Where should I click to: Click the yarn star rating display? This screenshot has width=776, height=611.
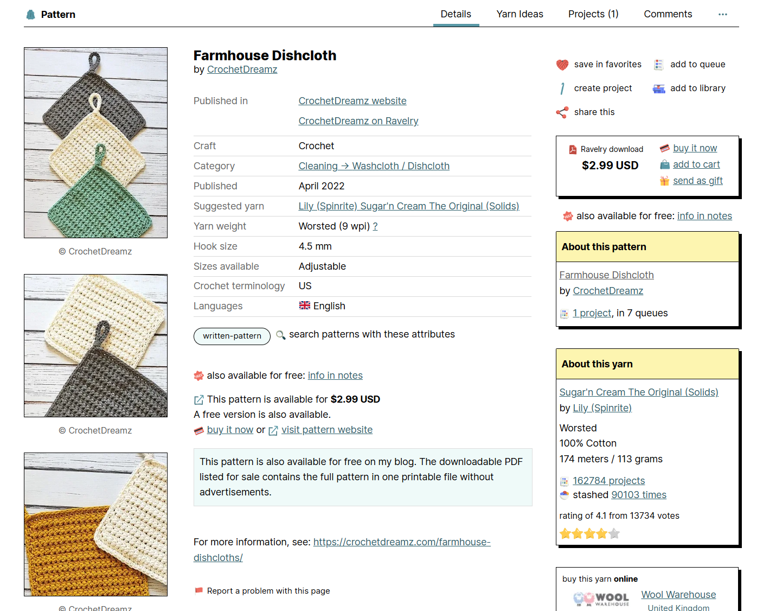[589, 534]
